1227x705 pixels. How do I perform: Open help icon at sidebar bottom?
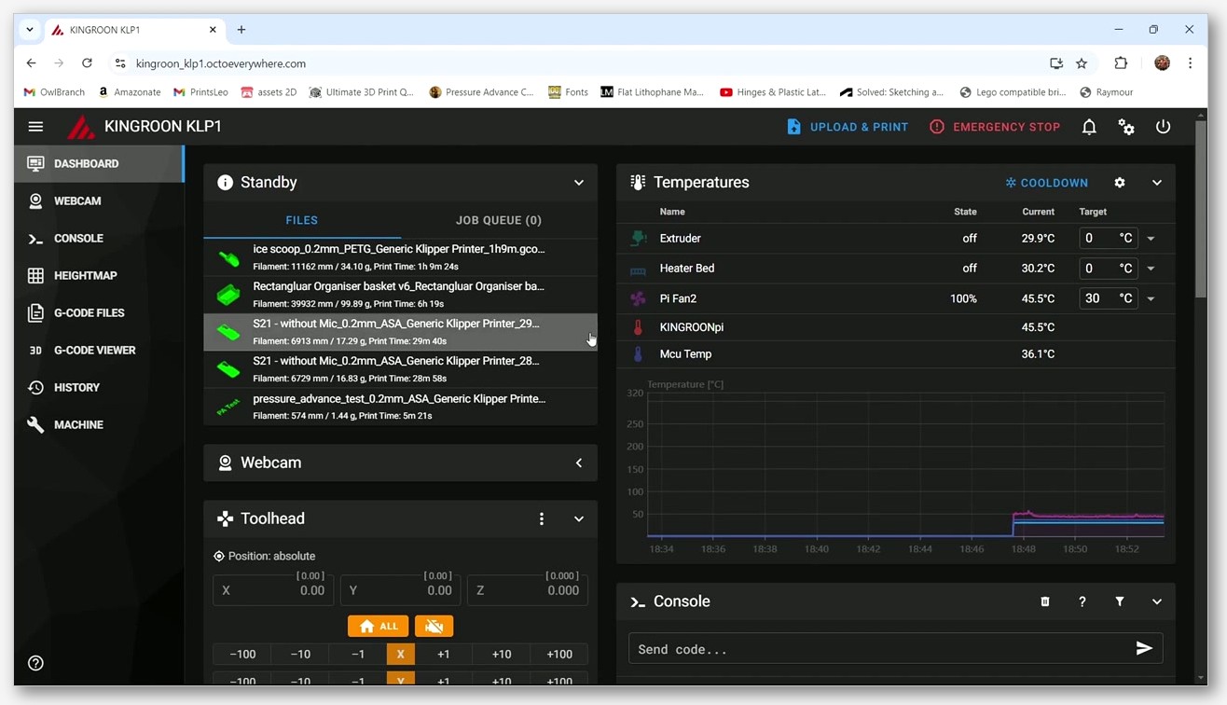pos(35,663)
